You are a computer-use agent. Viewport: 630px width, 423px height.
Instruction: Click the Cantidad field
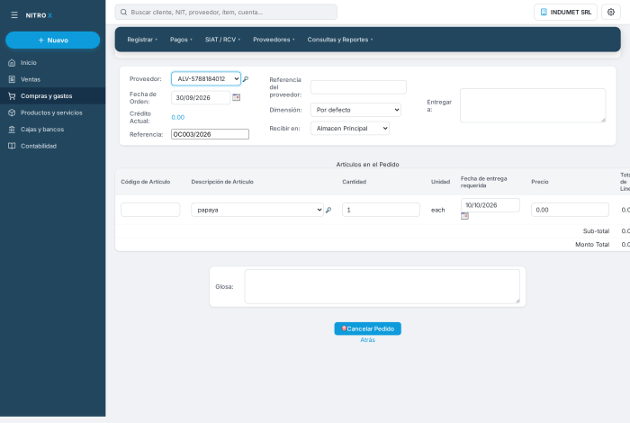click(381, 210)
